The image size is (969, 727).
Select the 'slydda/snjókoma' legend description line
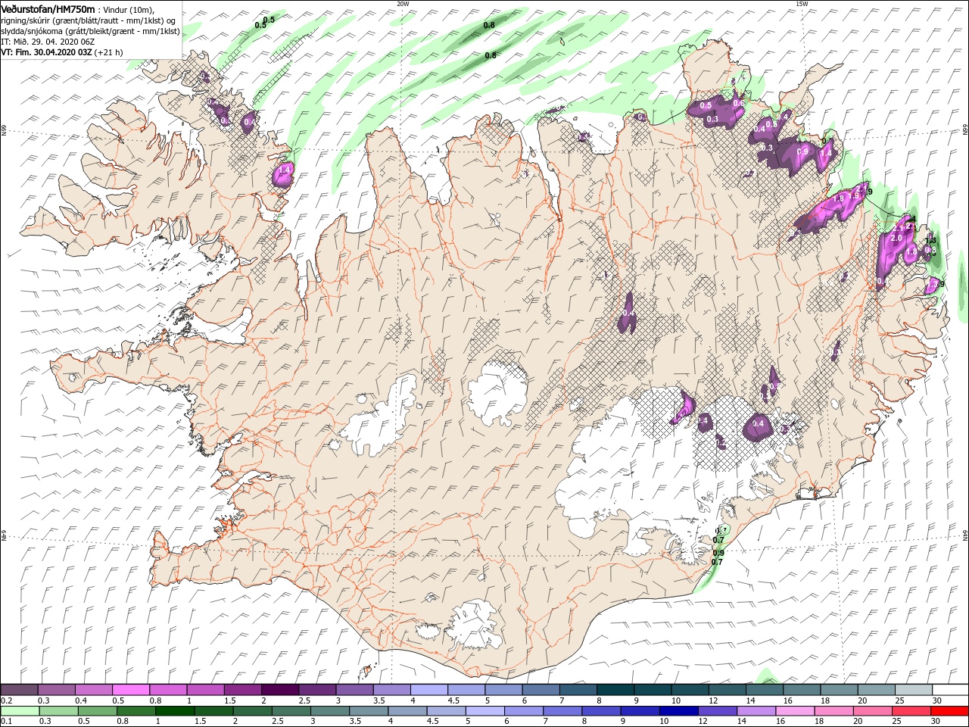89,31
